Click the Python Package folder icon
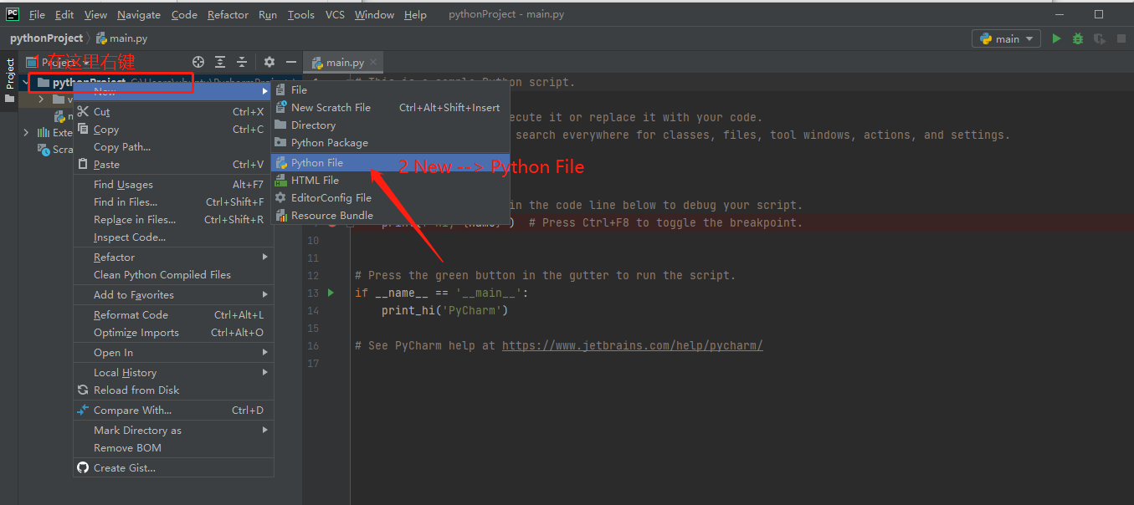Image resolution: width=1134 pixels, height=505 pixels. [x=281, y=142]
